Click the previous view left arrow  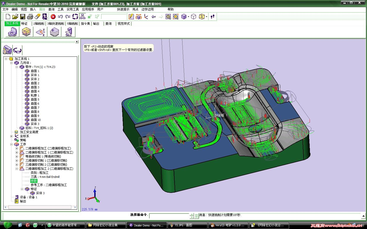[x=153, y=17]
